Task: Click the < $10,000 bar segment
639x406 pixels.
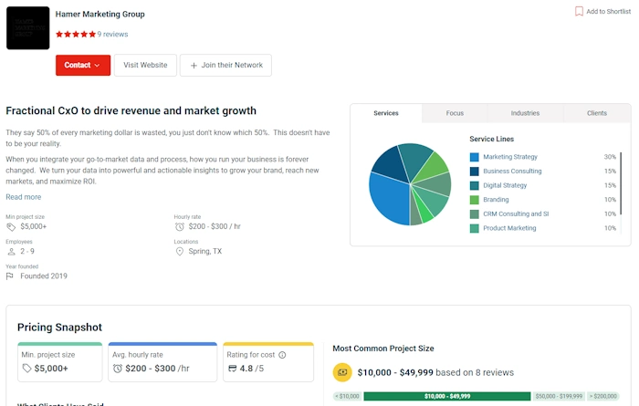Action: tap(347, 396)
